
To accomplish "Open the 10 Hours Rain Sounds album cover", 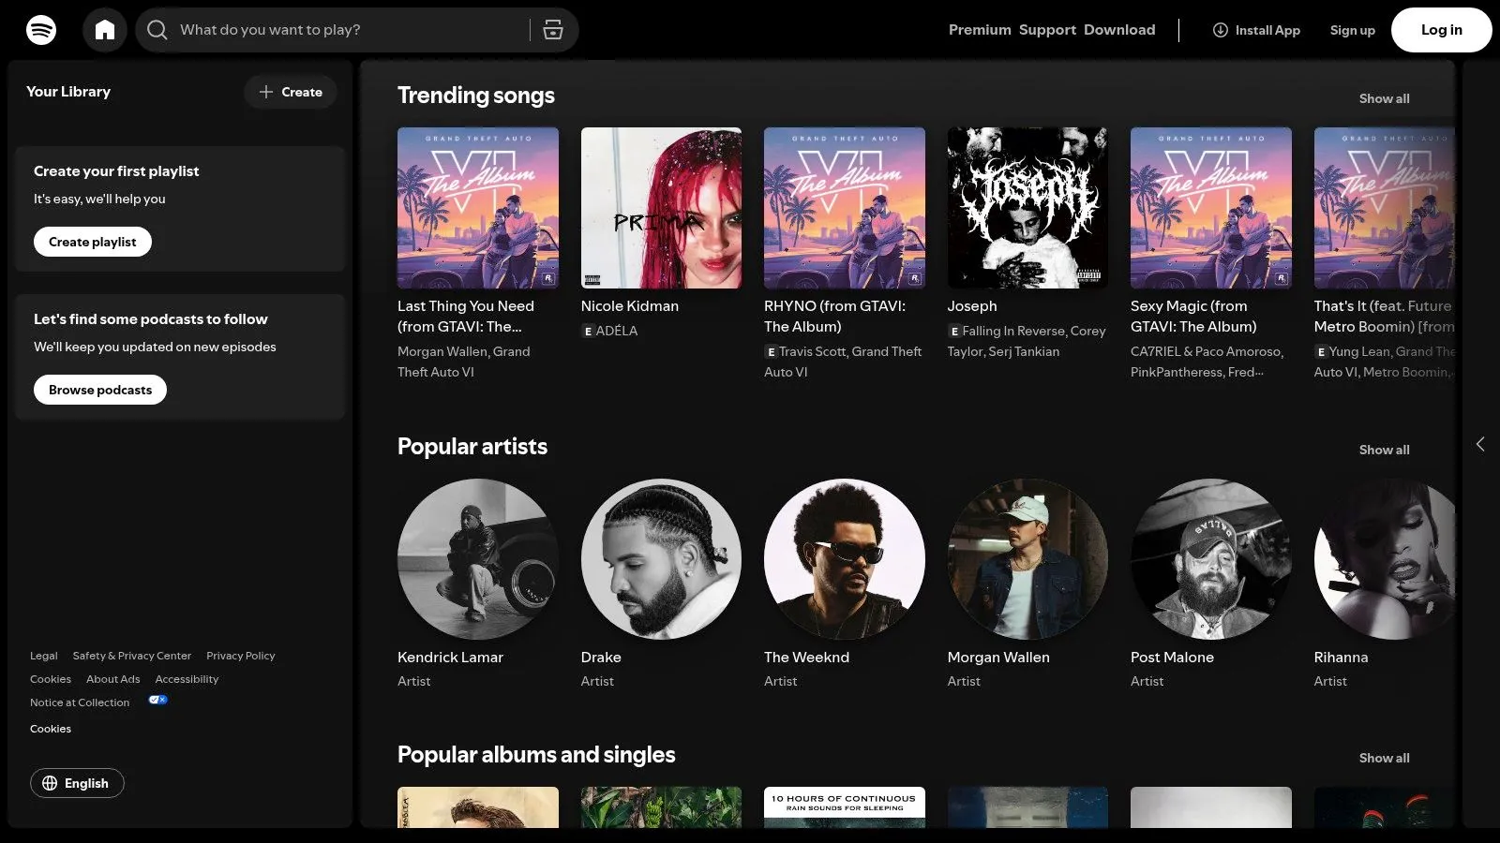I will click(845, 807).
